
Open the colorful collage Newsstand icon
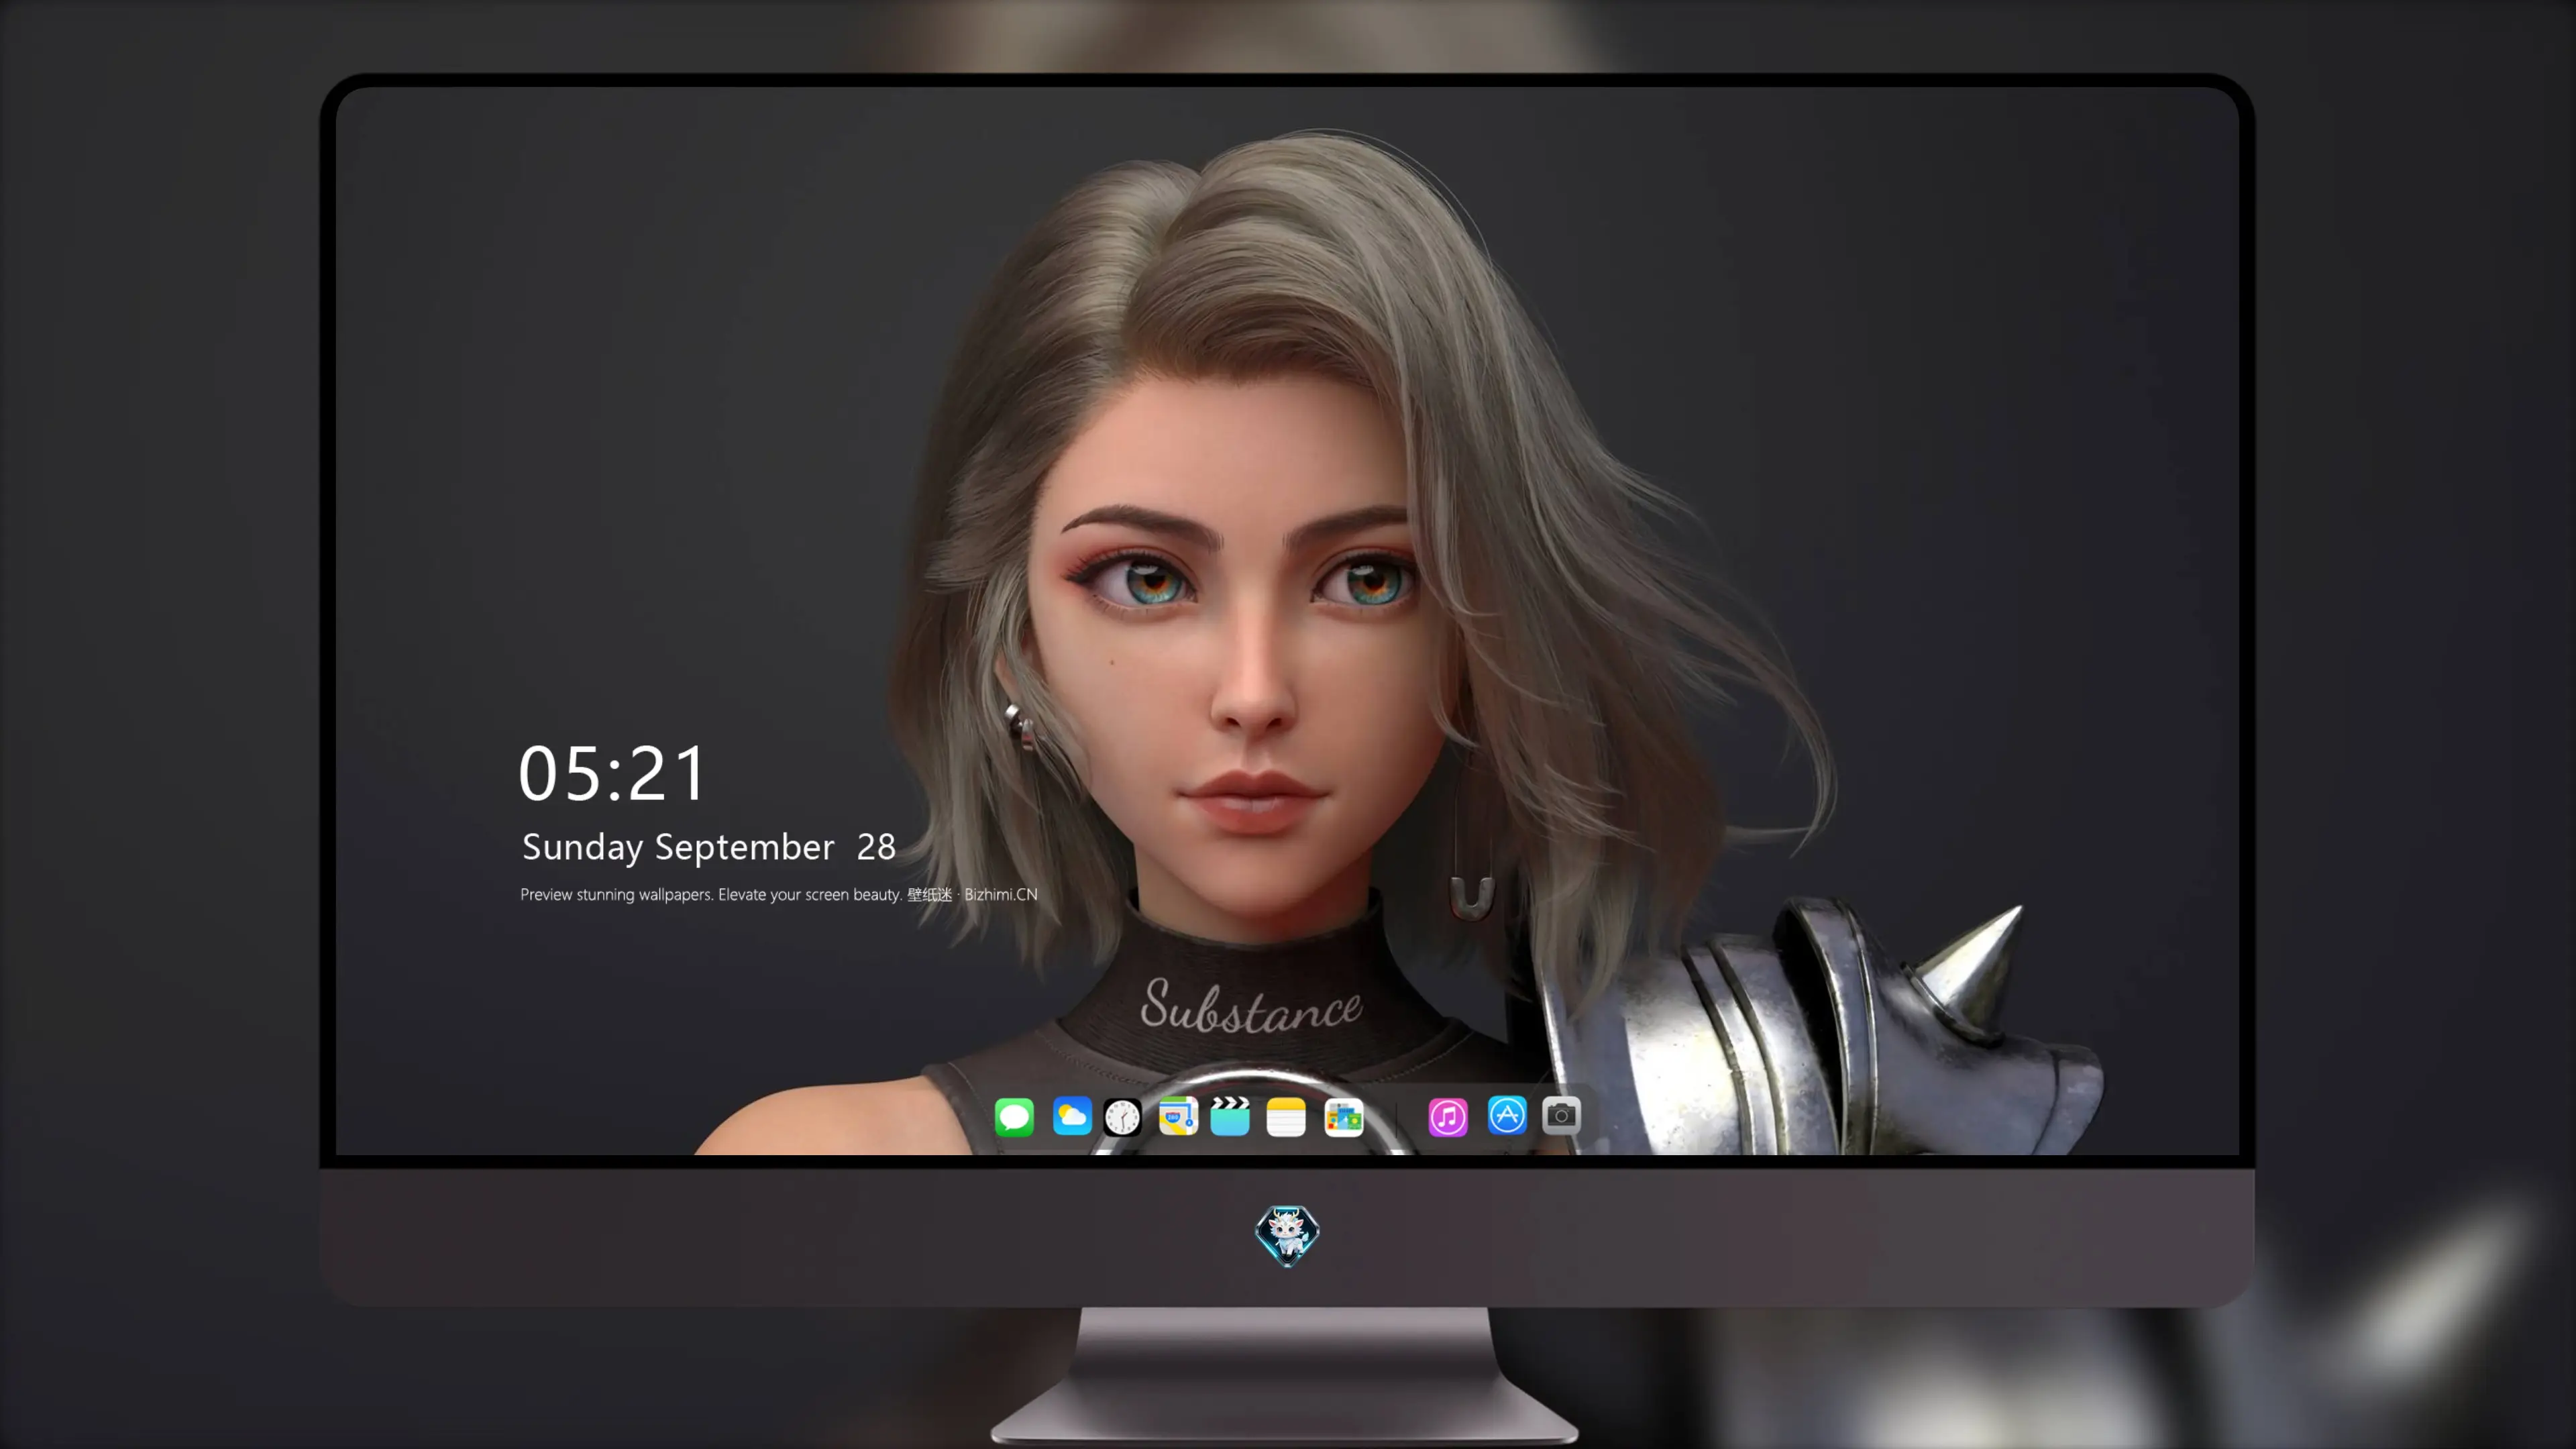pyautogui.click(x=1344, y=1116)
